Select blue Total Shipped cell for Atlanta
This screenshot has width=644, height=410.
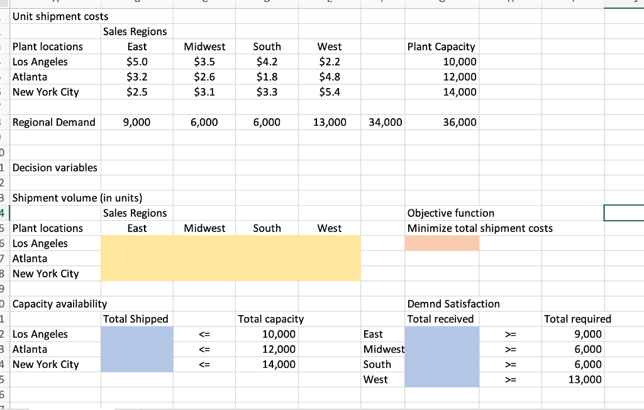tap(136, 350)
